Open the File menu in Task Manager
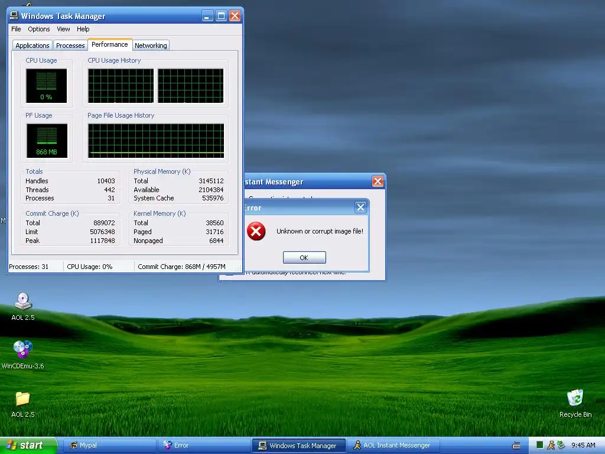Image resolution: width=605 pixels, height=454 pixels. 16,29
